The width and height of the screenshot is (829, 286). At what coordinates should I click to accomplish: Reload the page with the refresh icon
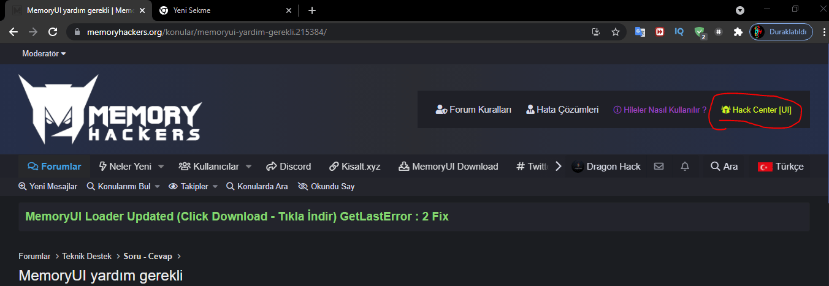click(53, 31)
